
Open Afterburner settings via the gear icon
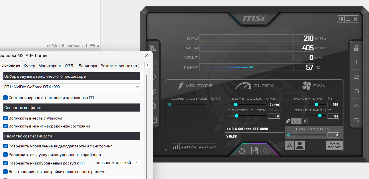coord(154,106)
